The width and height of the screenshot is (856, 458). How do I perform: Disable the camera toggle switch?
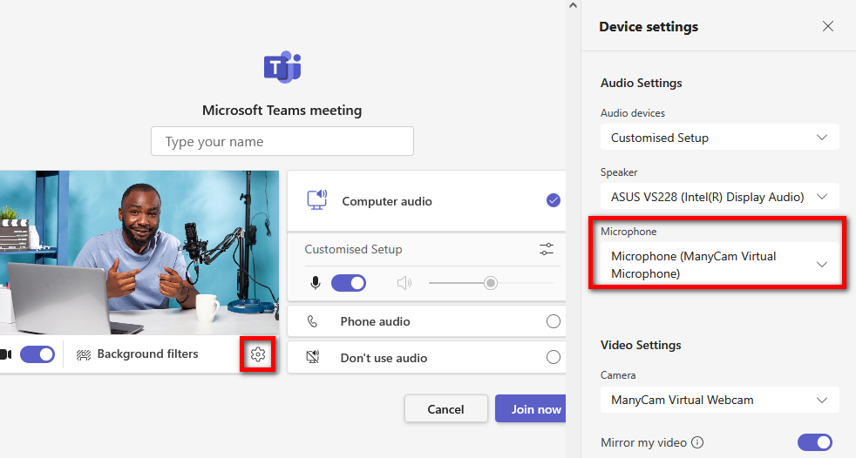37,354
